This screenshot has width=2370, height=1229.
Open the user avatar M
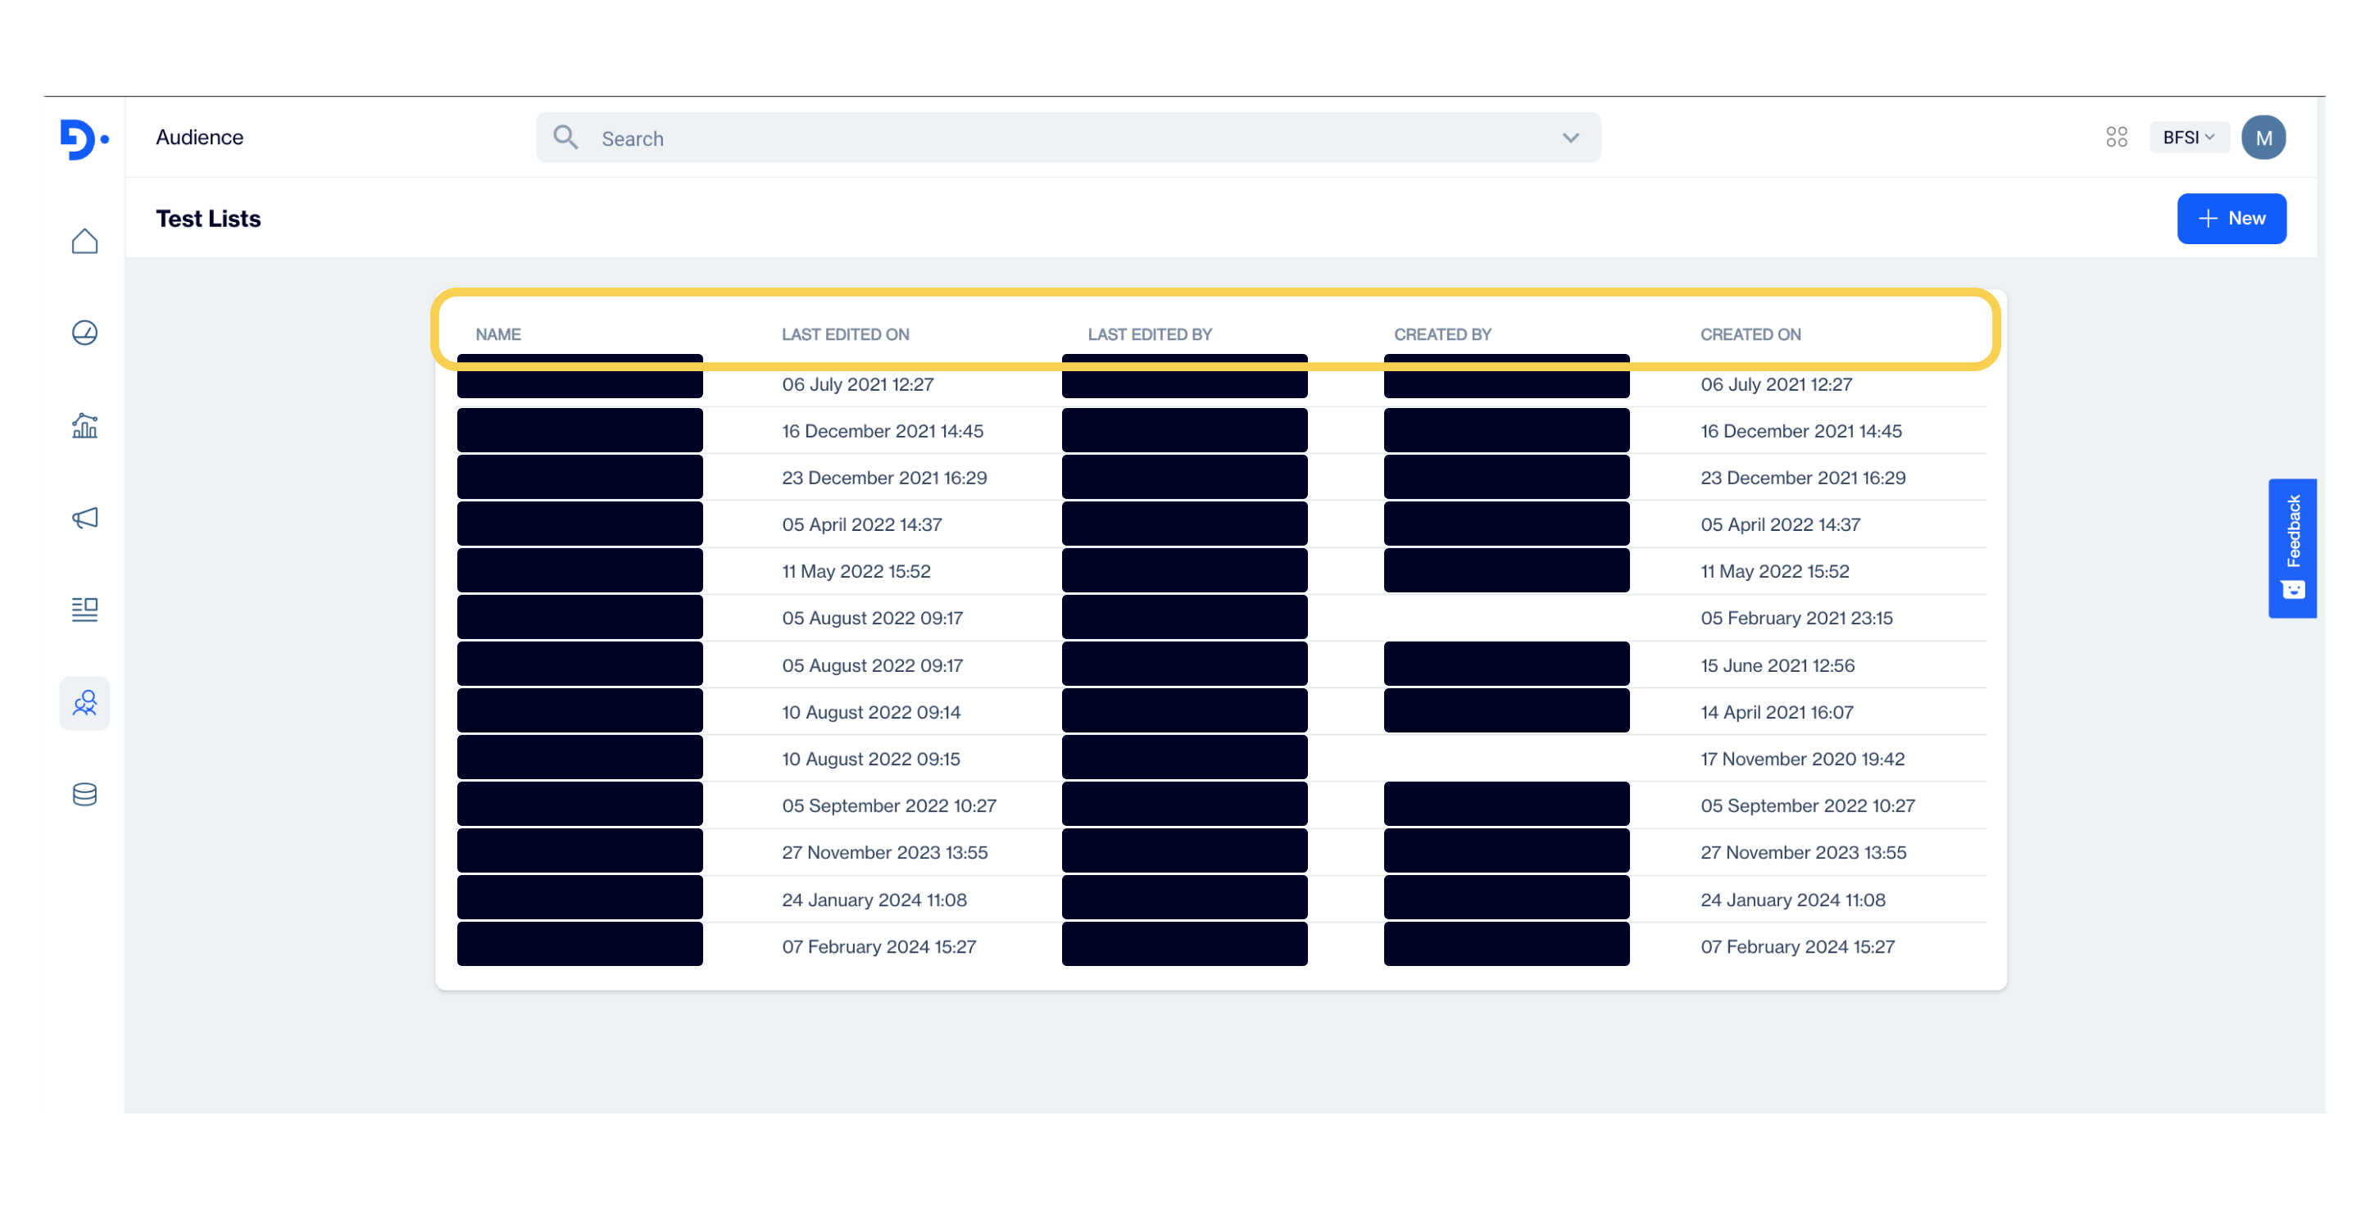2263,137
